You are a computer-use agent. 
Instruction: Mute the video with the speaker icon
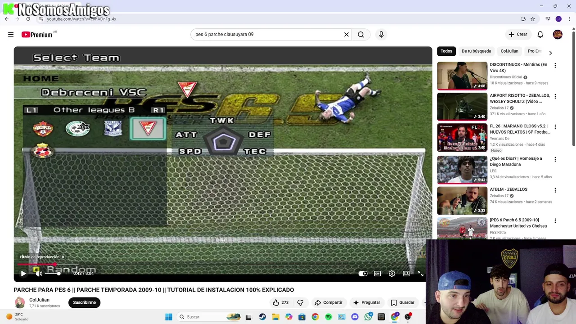click(x=39, y=273)
